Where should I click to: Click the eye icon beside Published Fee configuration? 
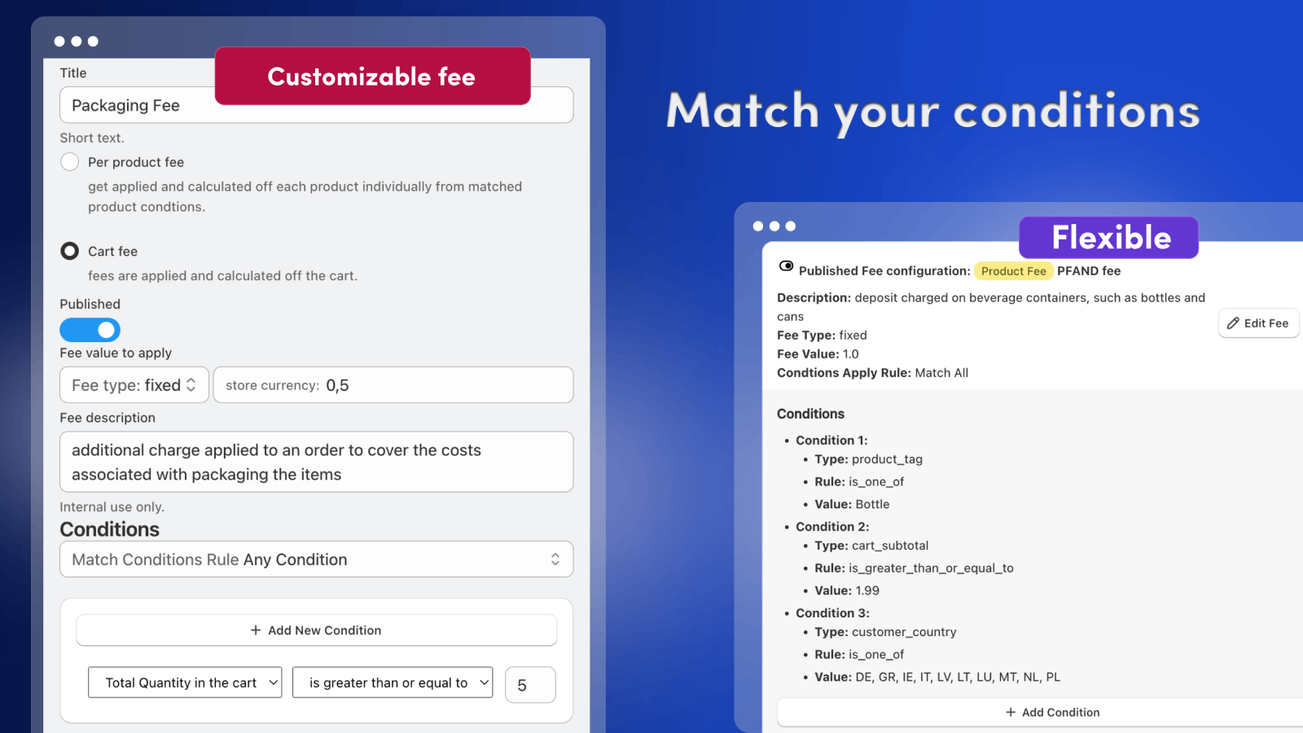(x=786, y=266)
